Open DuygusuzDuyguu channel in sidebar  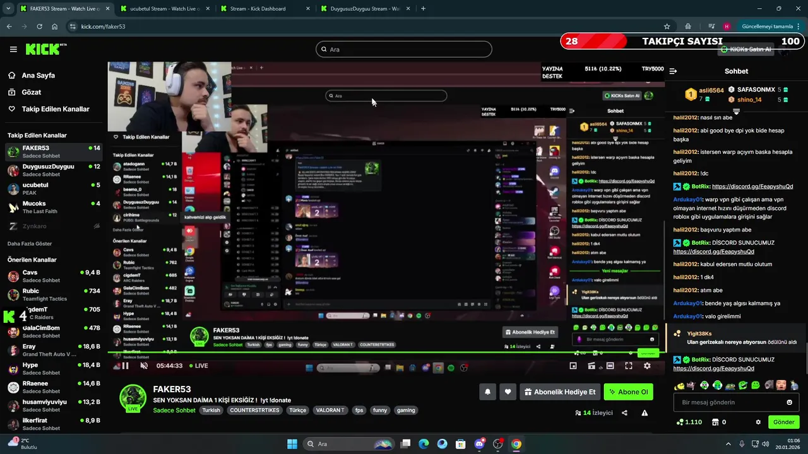(54, 170)
